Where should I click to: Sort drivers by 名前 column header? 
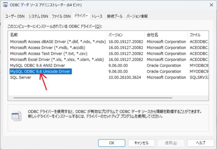pos(57,35)
